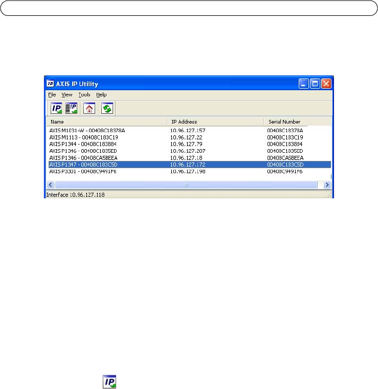Click the Assign IP address toolbar icon
378x389 pixels.
56,109
